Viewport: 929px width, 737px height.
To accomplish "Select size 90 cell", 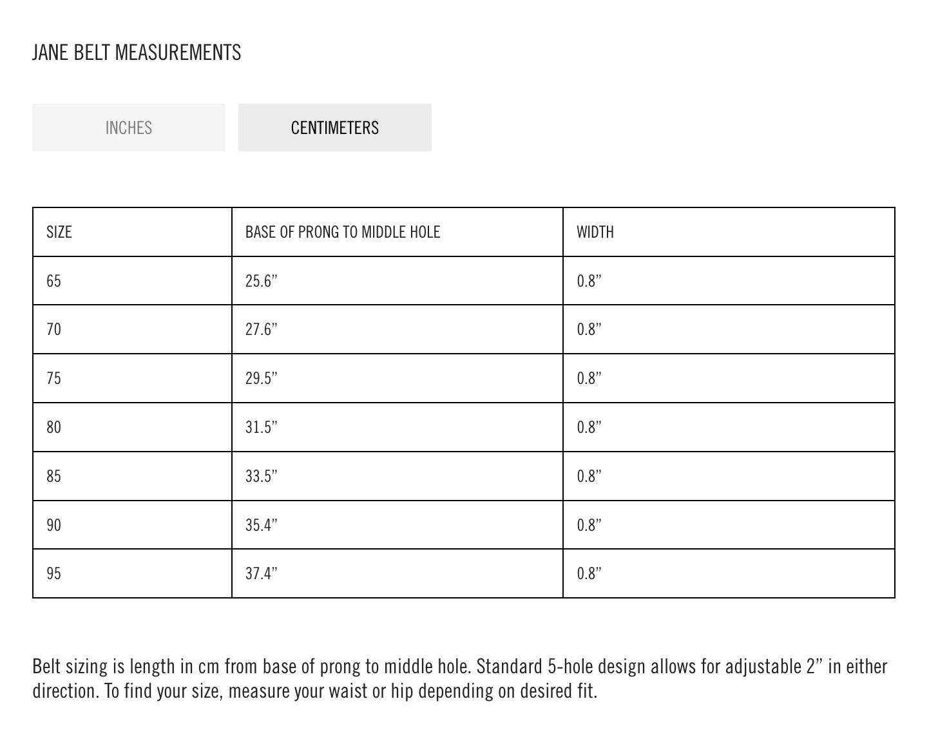I will (132, 525).
